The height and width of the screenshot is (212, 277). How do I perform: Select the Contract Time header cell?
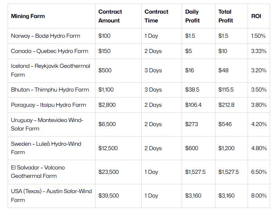157,16
